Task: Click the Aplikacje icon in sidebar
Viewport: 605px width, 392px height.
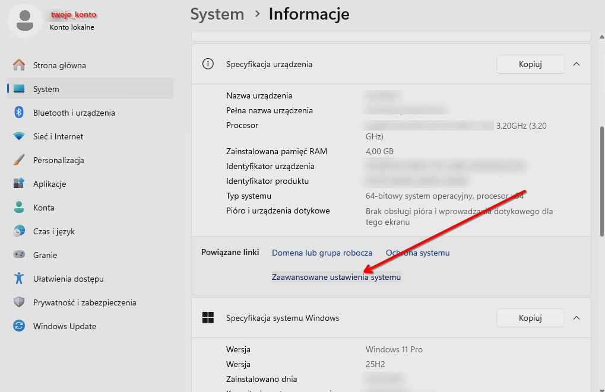Action: 19,184
